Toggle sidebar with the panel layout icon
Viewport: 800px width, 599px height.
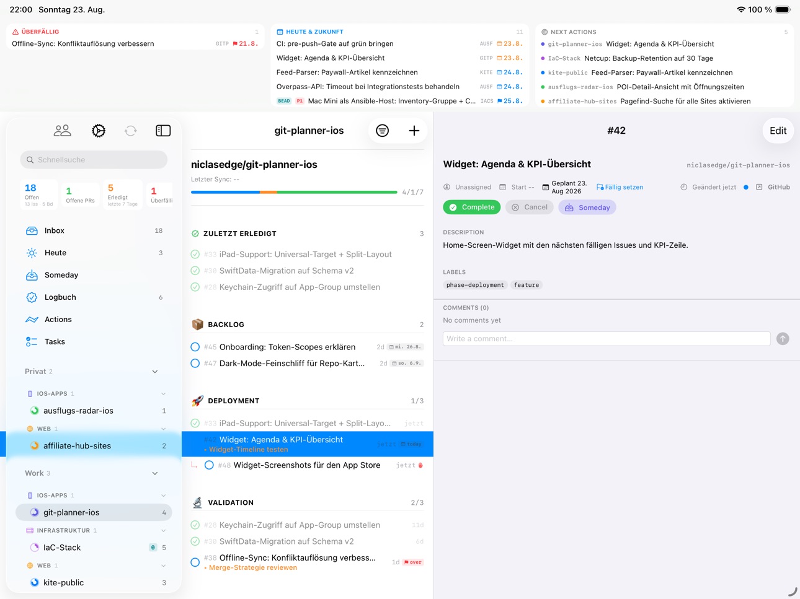(163, 131)
